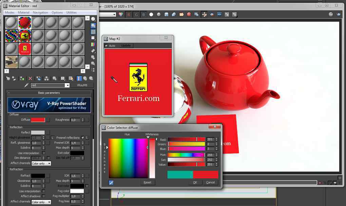Click the white Fog color swatch
Image resolution: width=346 pixels, height=206 pixels.
[x=77, y=191]
